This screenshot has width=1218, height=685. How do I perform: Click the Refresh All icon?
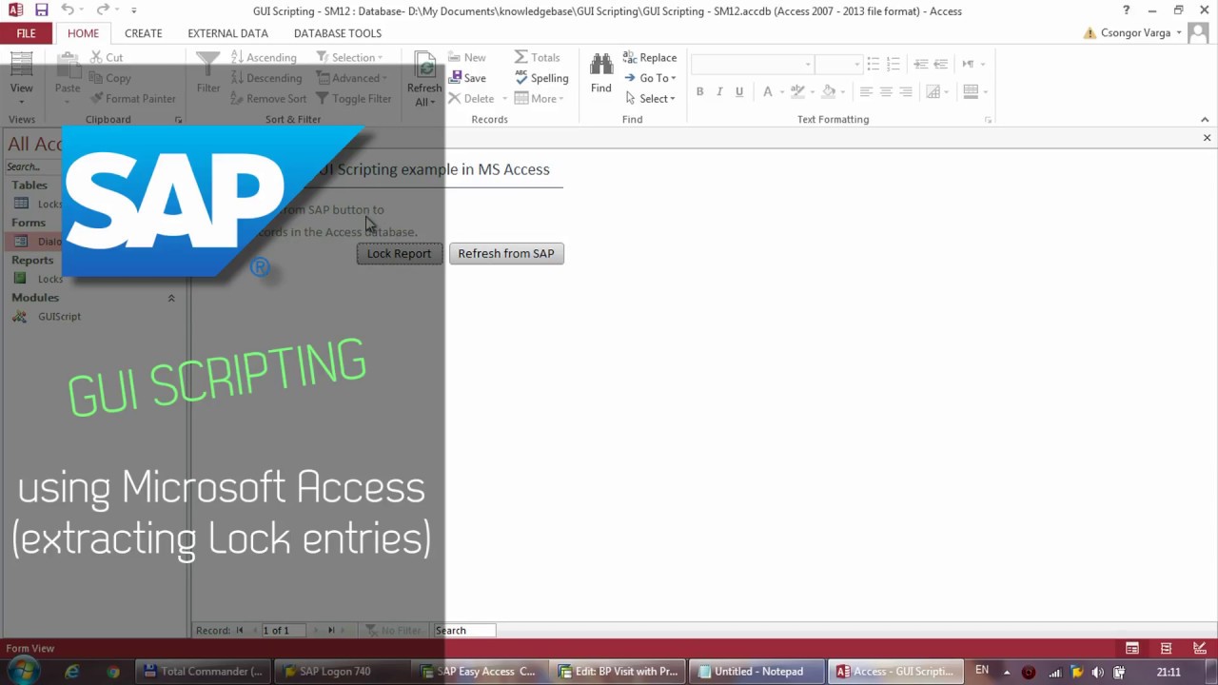424,67
